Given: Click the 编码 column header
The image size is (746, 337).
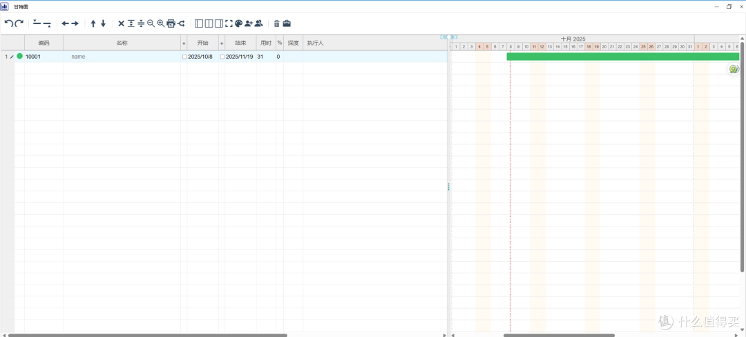Looking at the screenshot, I should 44,43.
